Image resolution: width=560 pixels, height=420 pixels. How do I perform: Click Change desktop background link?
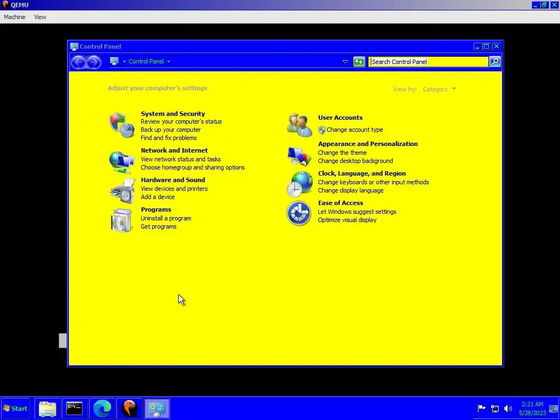pos(355,161)
